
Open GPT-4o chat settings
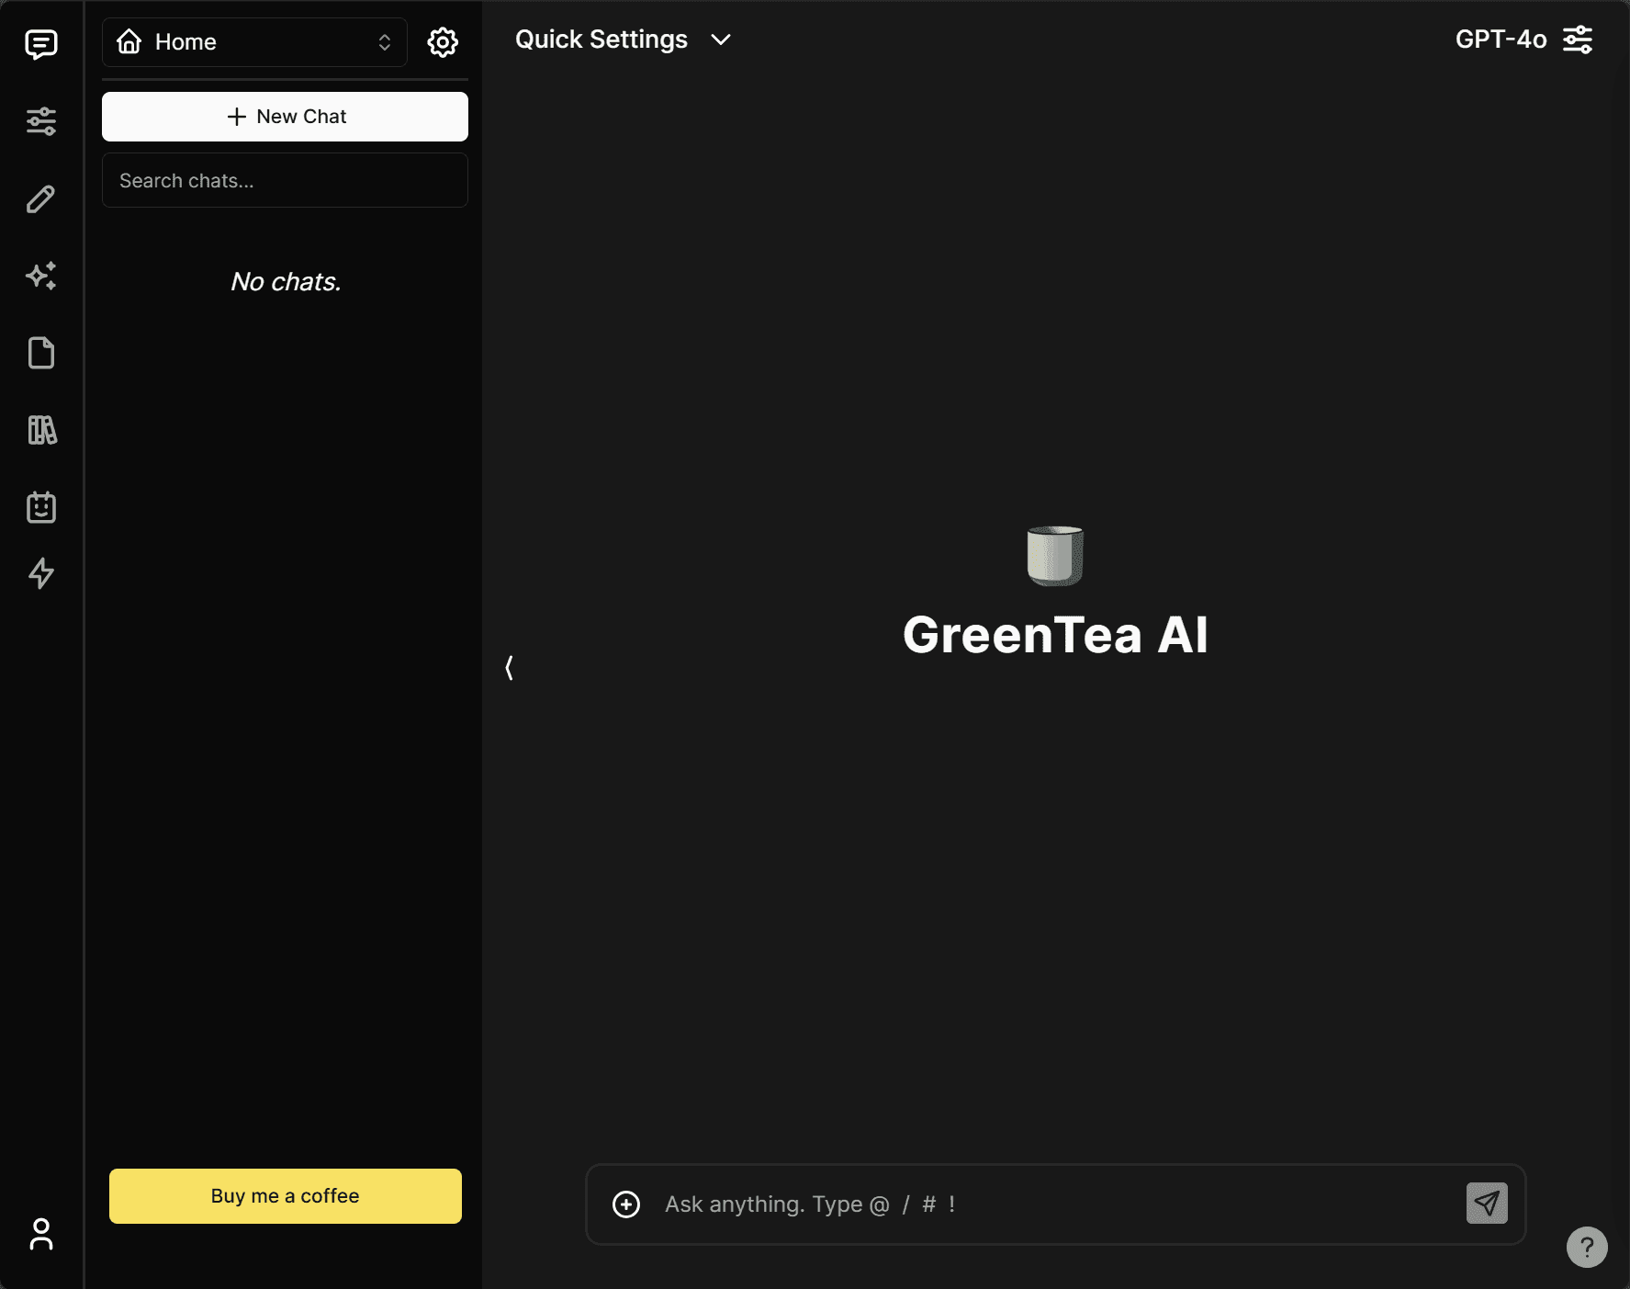(1523, 40)
